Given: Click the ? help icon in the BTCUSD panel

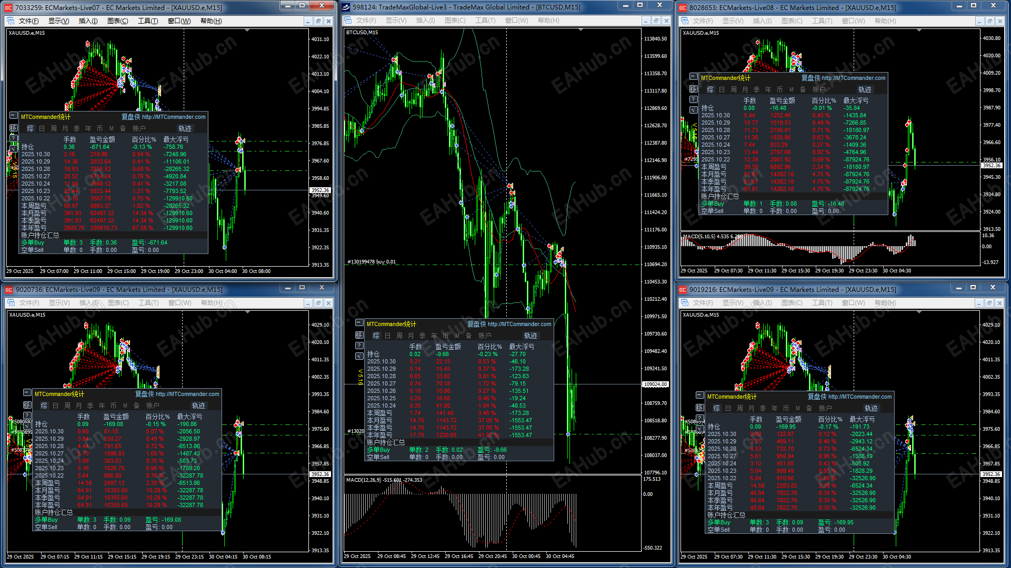Looking at the screenshot, I should pyautogui.click(x=359, y=346).
